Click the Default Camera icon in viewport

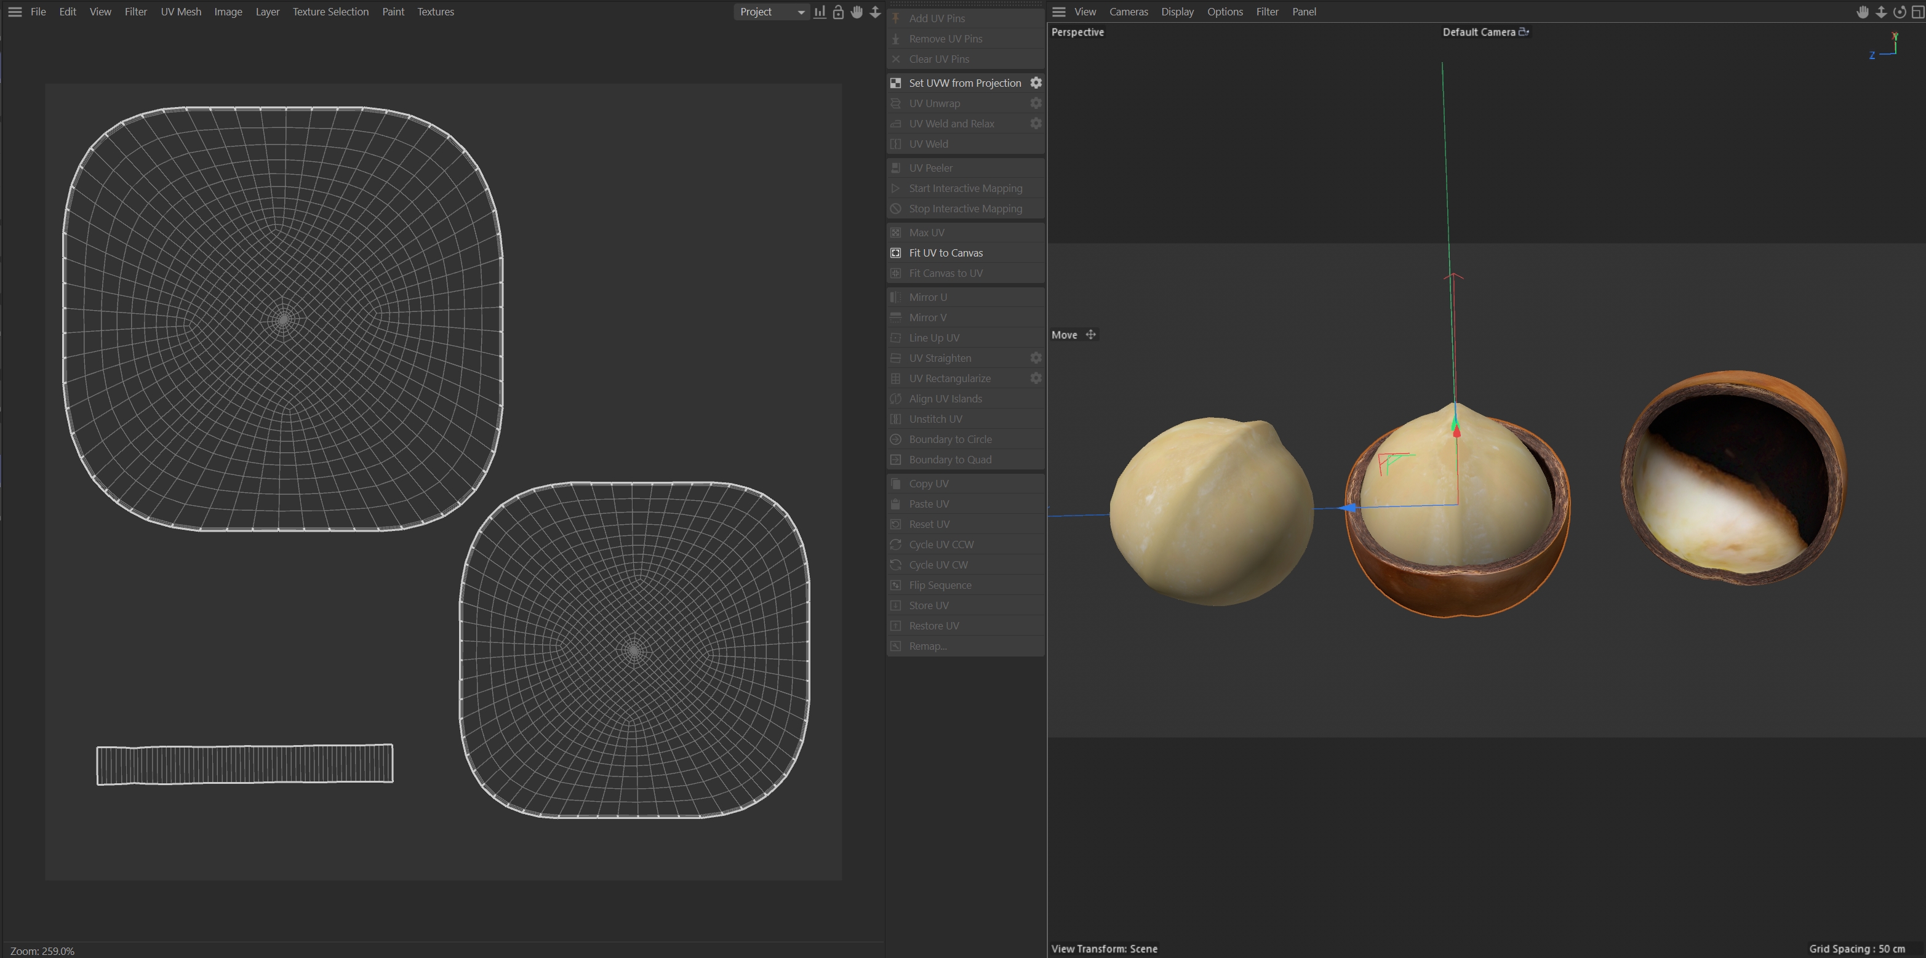[1524, 32]
